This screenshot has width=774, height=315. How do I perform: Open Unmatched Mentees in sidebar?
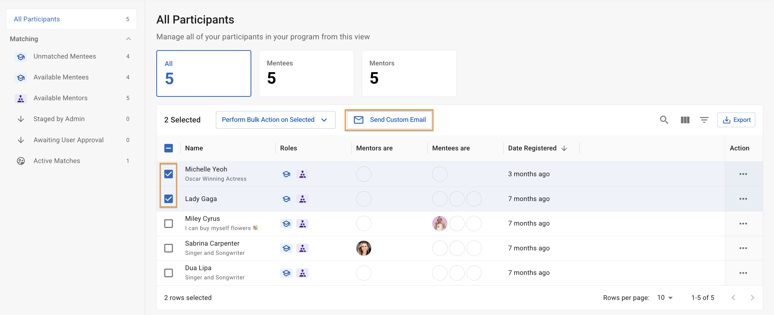coord(65,56)
